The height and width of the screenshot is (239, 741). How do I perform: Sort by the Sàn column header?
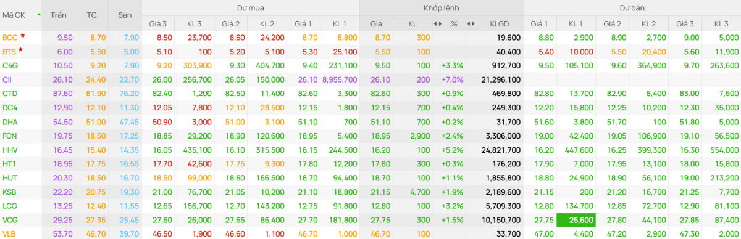[125, 14]
